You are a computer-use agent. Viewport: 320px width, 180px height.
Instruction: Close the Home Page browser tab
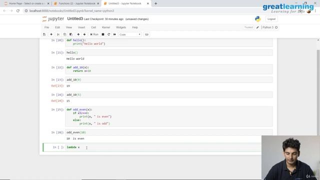click(48, 3)
